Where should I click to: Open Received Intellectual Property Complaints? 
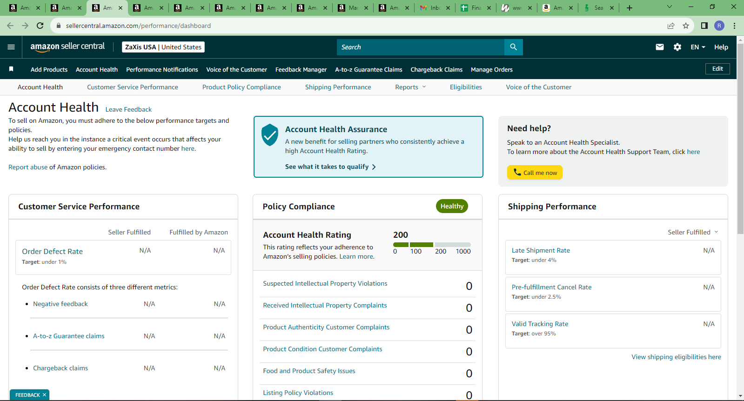(325, 305)
